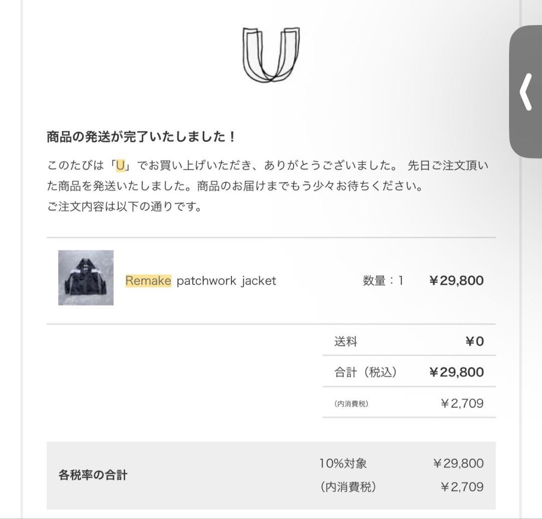Click the bold total ¥29,800 beside 合計（税込）
This screenshot has height=519, width=542.
tap(456, 372)
